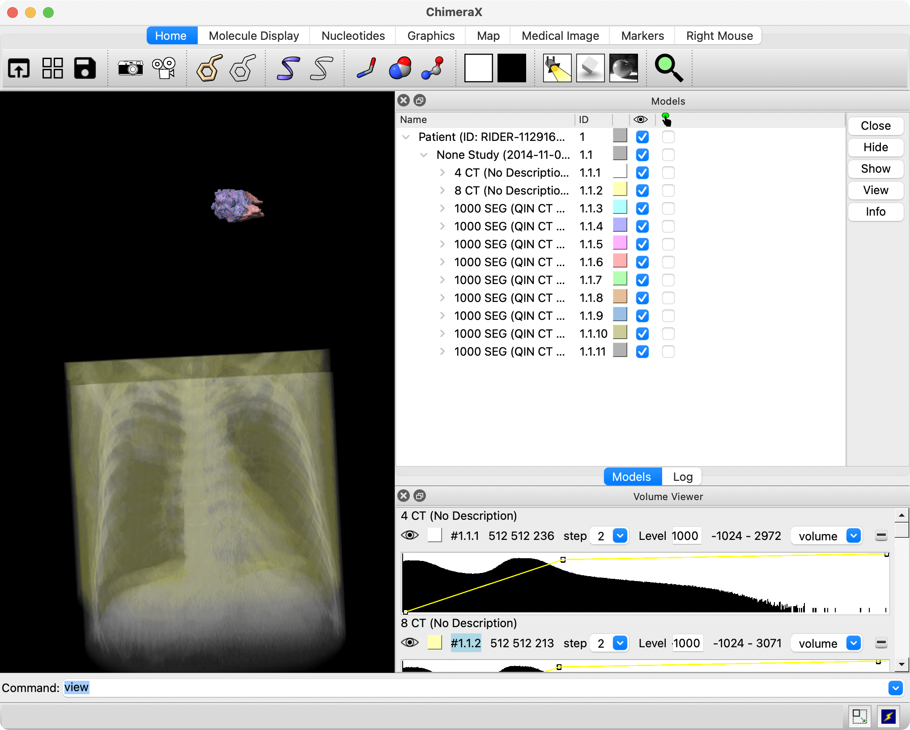Click the magnifying glass view icon

[x=668, y=68]
